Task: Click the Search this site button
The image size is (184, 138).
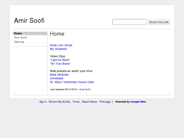Action: pyautogui.click(x=159, y=22)
